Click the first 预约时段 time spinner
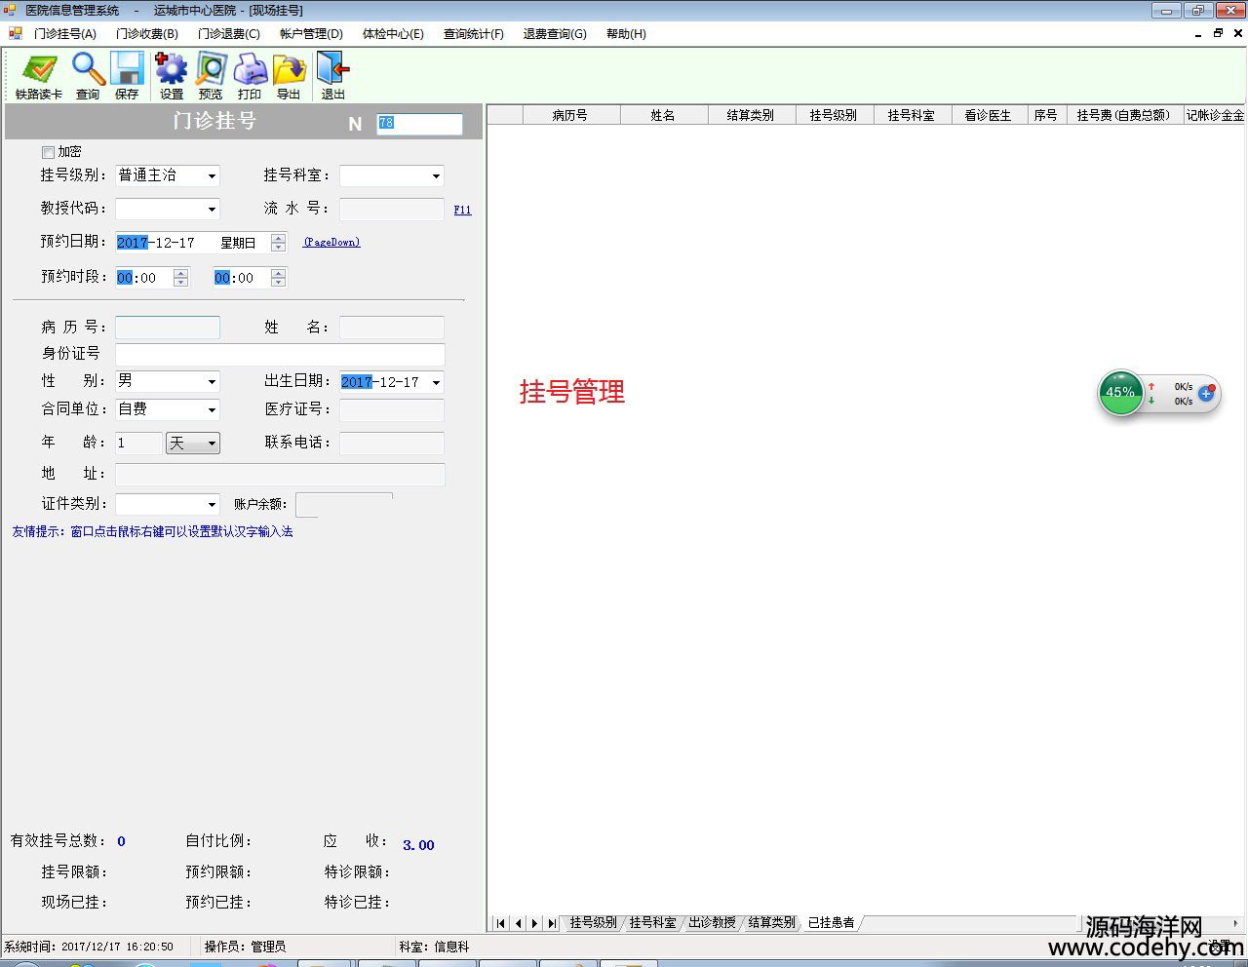Image resolution: width=1248 pixels, height=967 pixels. [181, 278]
